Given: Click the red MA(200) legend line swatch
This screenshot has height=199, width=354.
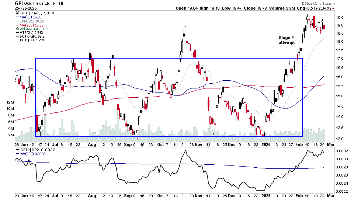Looking at the screenshot, I should point(17,25).
